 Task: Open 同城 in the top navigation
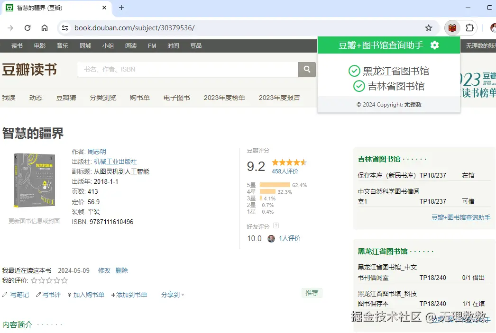pyautogui.click(x=85, y=46)
